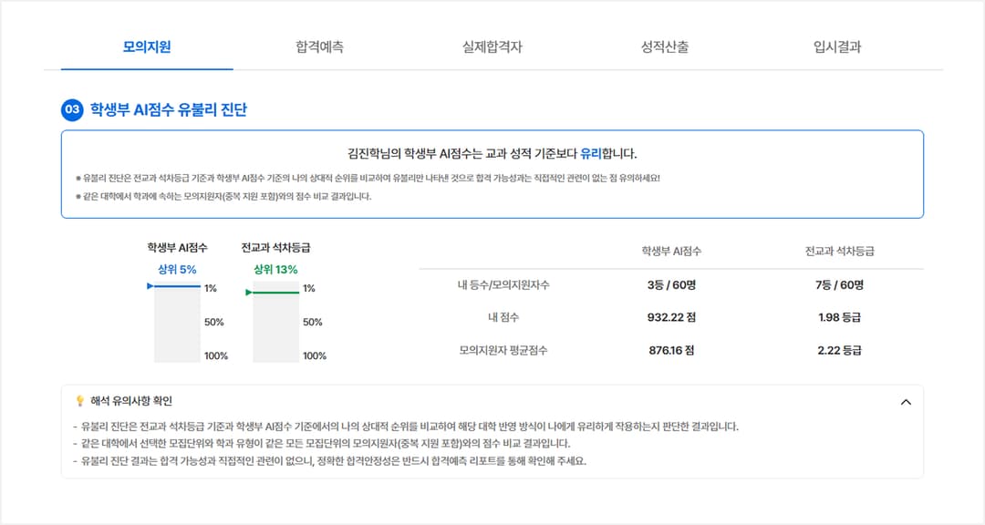Click the 876.16 점 average value

(671, 350)
